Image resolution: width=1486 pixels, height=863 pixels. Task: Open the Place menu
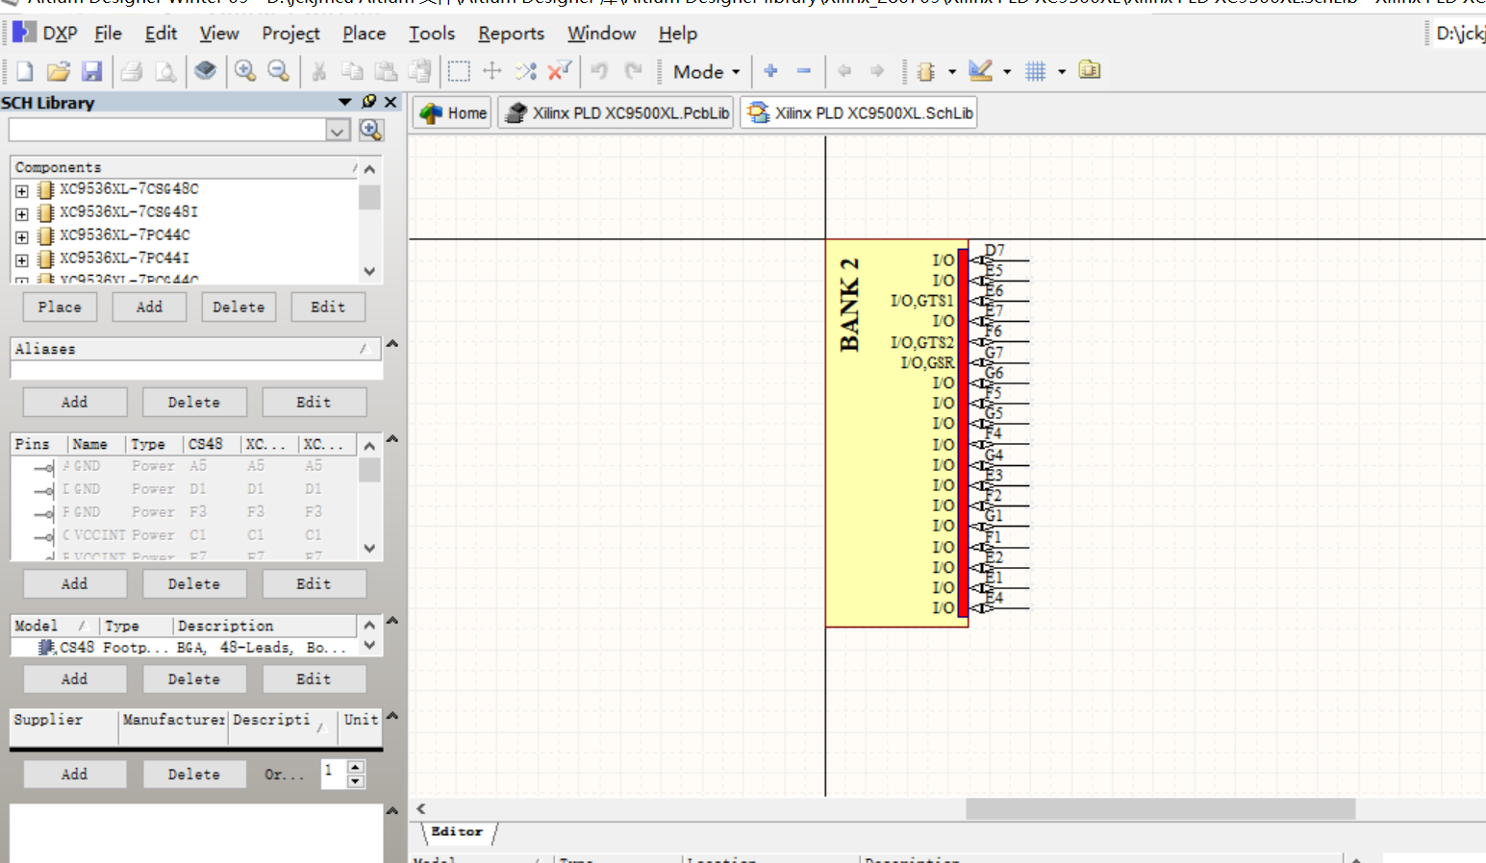tap(364, 34)
